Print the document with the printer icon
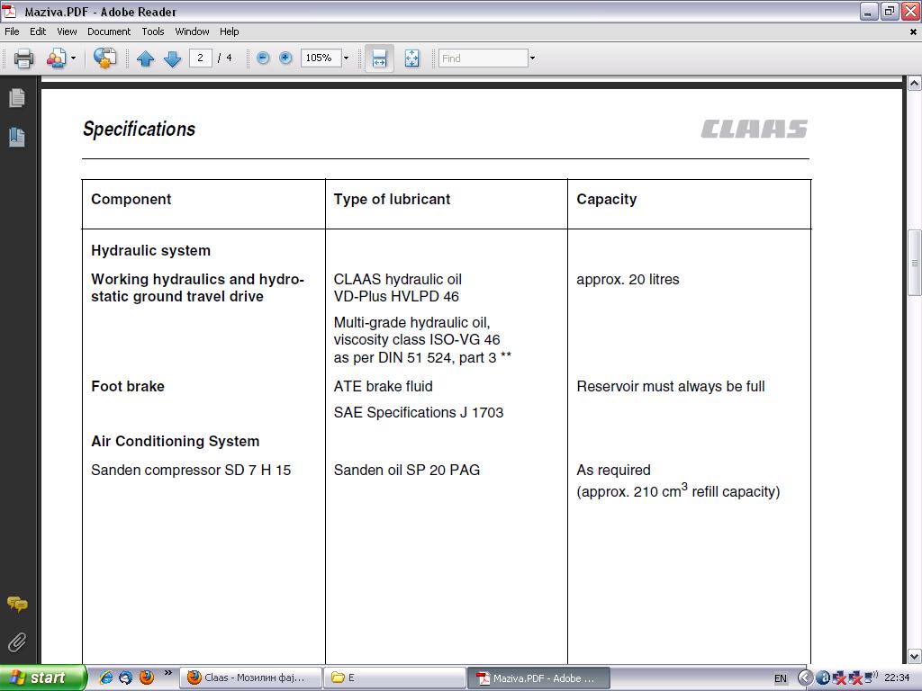Screen dimensions: 922x691 click(x=23, y=58)
